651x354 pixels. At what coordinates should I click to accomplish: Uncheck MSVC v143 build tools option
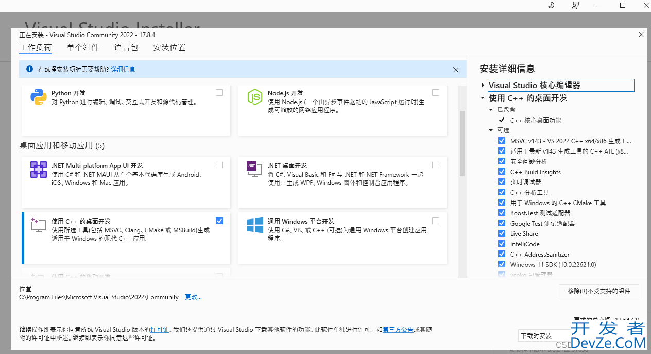point(502,141)
